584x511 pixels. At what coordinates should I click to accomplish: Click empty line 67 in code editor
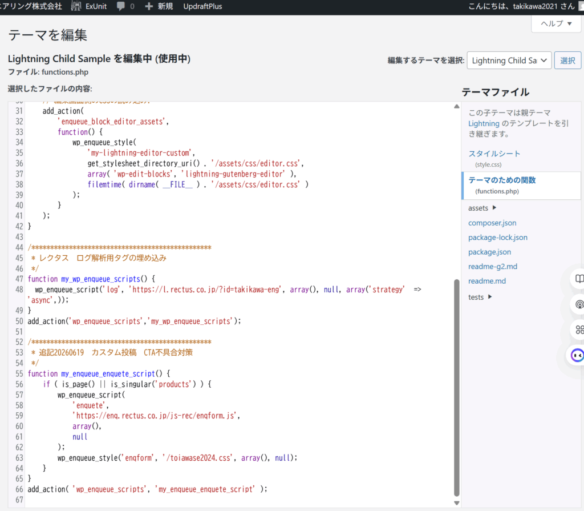point(238,500)
